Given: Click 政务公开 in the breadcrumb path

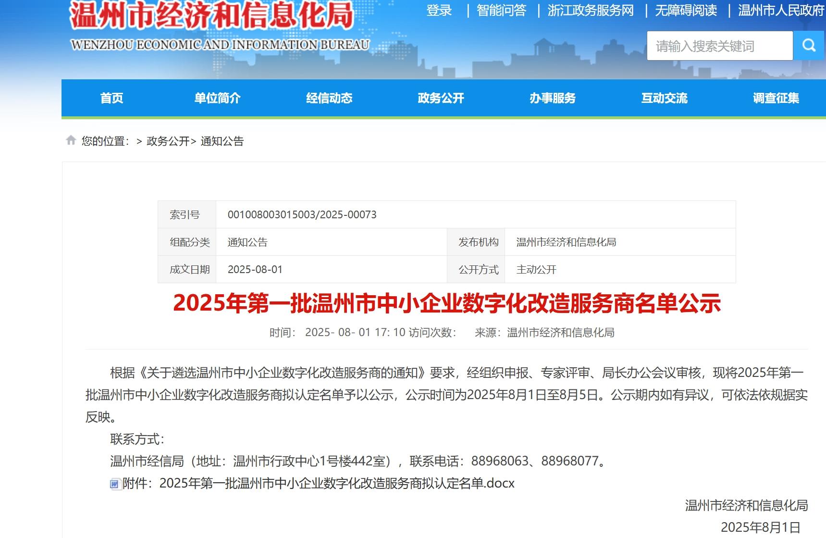Looking at the screenshot, I should click(168, 141).
